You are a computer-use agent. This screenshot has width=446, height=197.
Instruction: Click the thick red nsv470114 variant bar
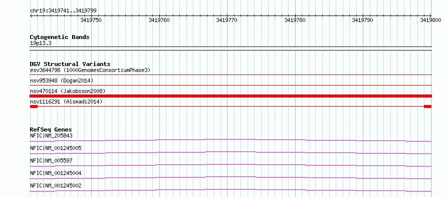tap(231, 96)
